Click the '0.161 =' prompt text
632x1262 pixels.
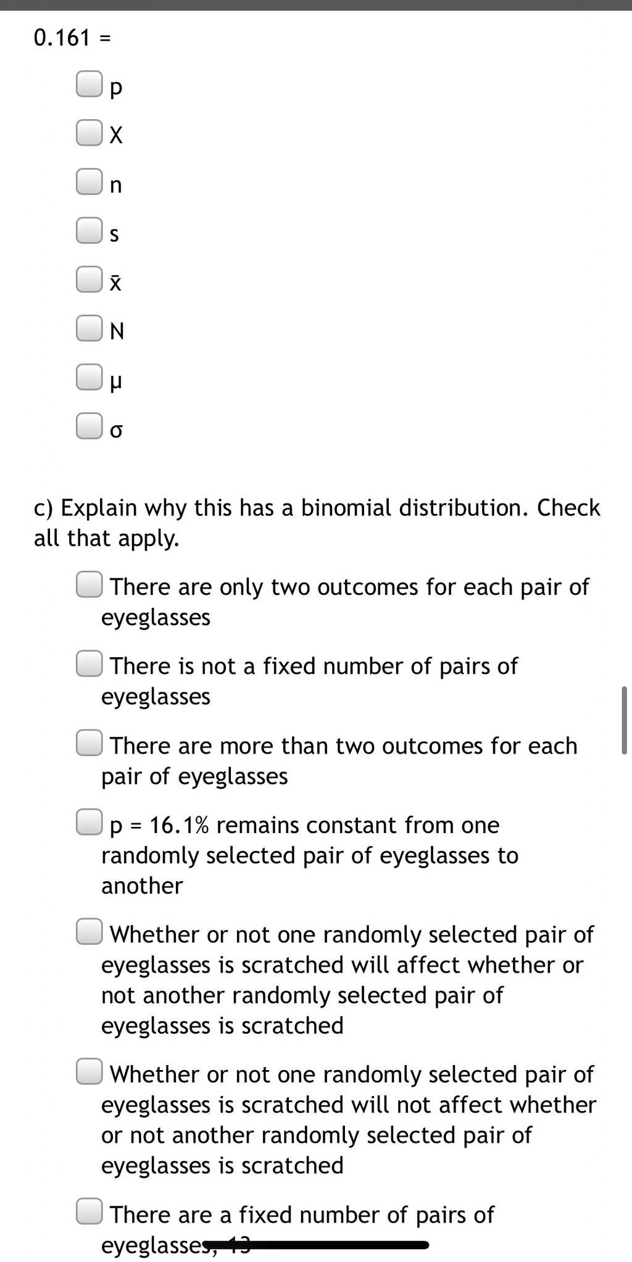coord(72,38)
